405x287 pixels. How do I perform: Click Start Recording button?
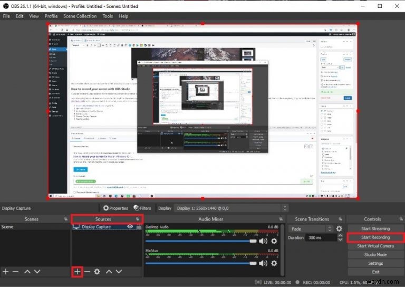point(375,237)
